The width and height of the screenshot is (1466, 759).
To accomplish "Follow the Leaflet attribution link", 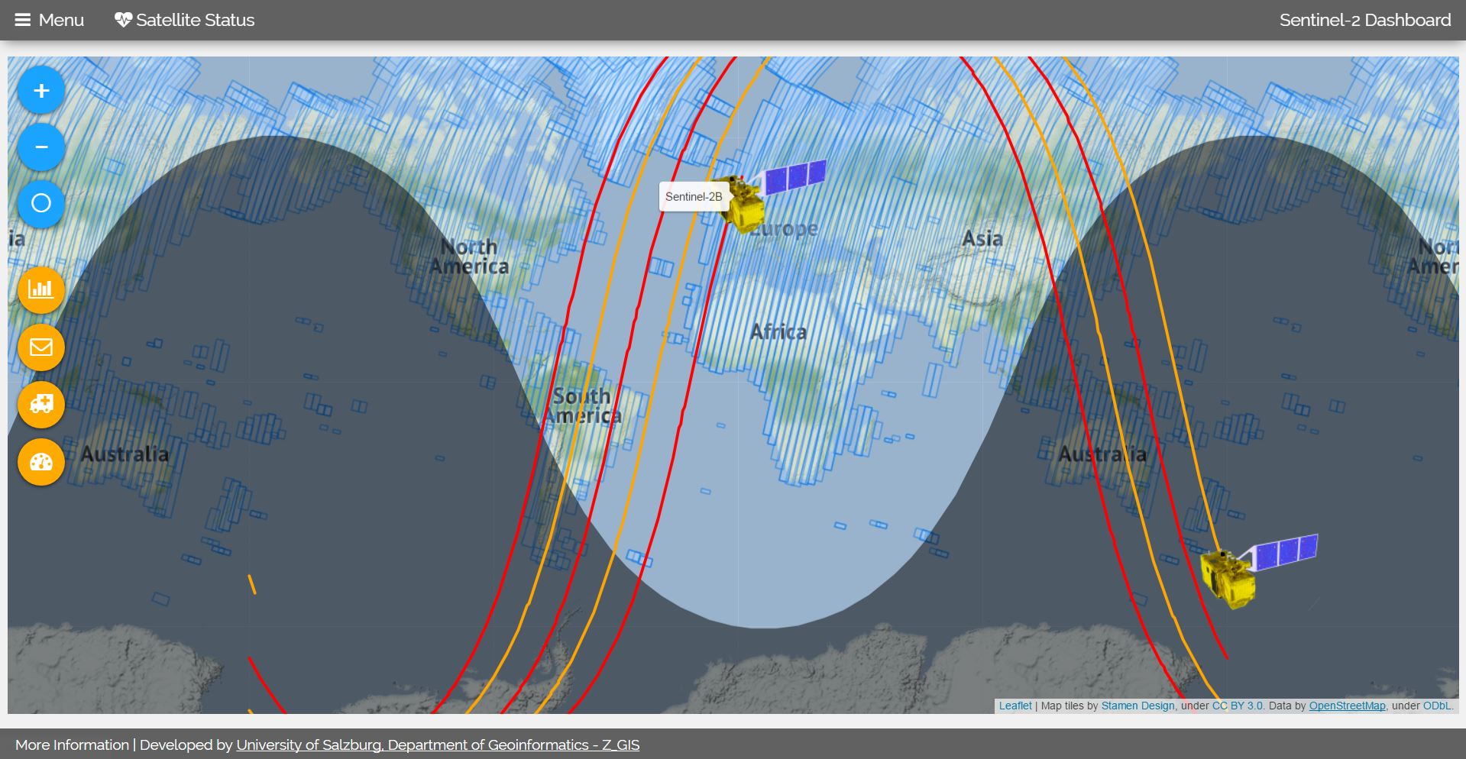I will pyautogui.click(x=1015, y=706).
